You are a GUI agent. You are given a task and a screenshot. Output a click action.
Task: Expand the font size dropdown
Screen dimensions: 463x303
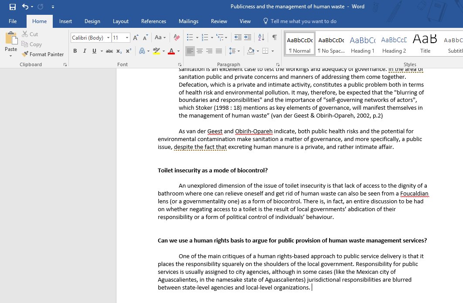(x=127, y=38)
